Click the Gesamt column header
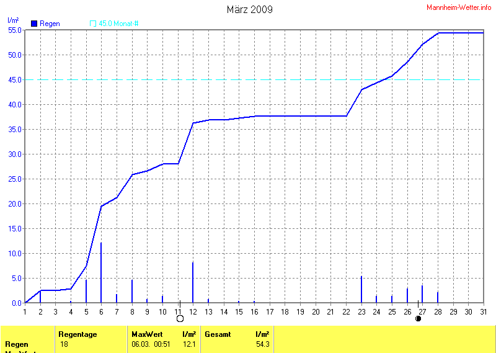Screen dimensions: 496x353 [218, 334]
